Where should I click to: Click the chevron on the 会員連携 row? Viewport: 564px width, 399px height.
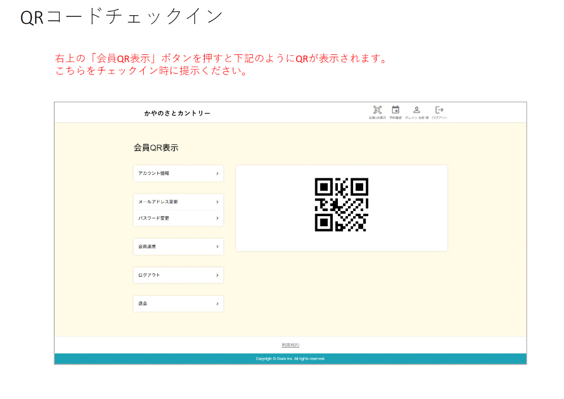pos(217,247)
